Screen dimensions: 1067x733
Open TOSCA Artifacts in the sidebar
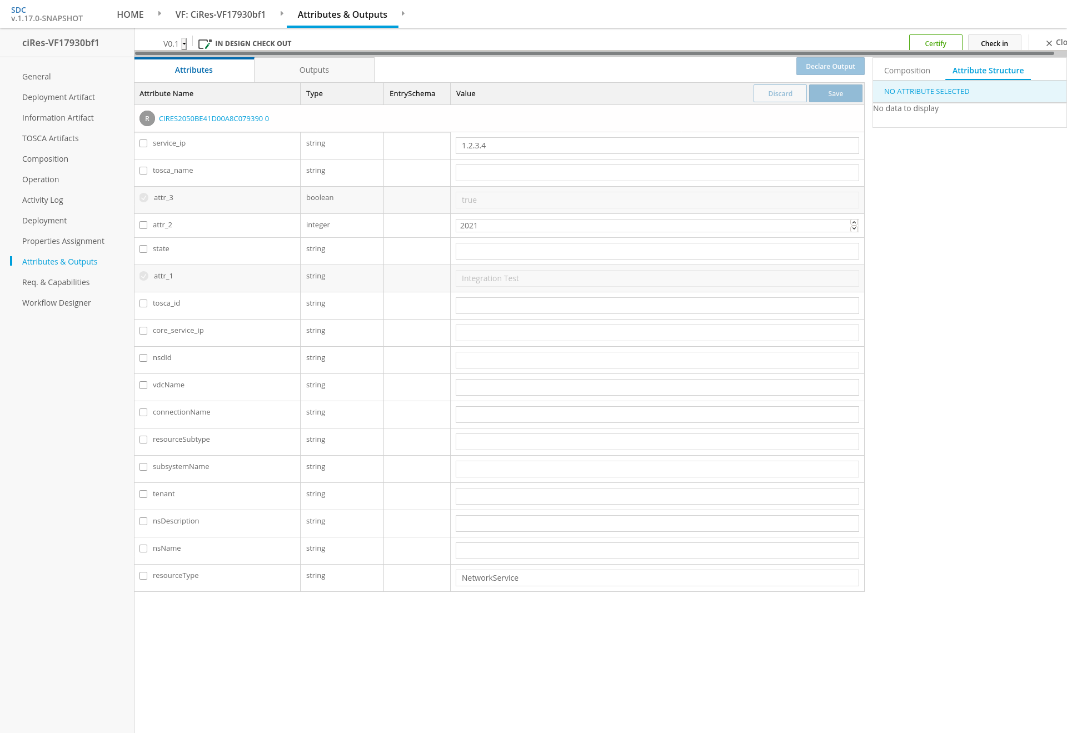click(50, 138)
